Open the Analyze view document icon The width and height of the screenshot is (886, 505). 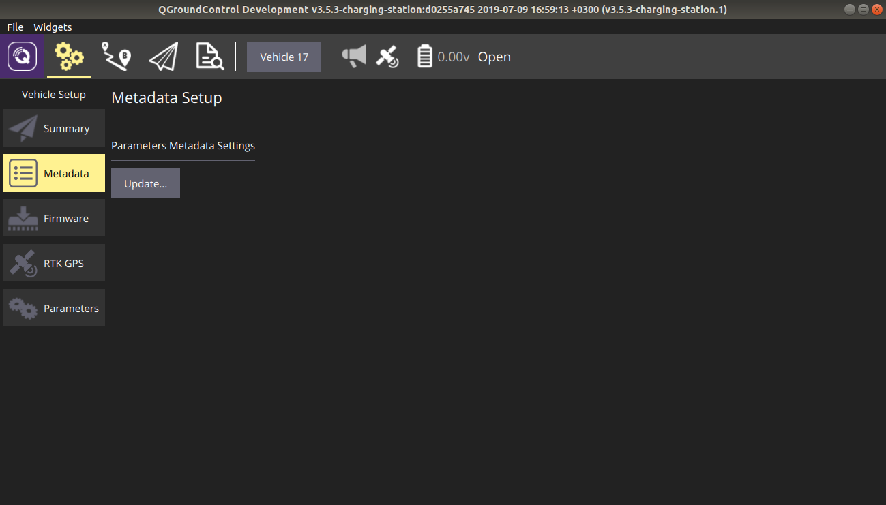pyautogui.click(x=209, y=57)
